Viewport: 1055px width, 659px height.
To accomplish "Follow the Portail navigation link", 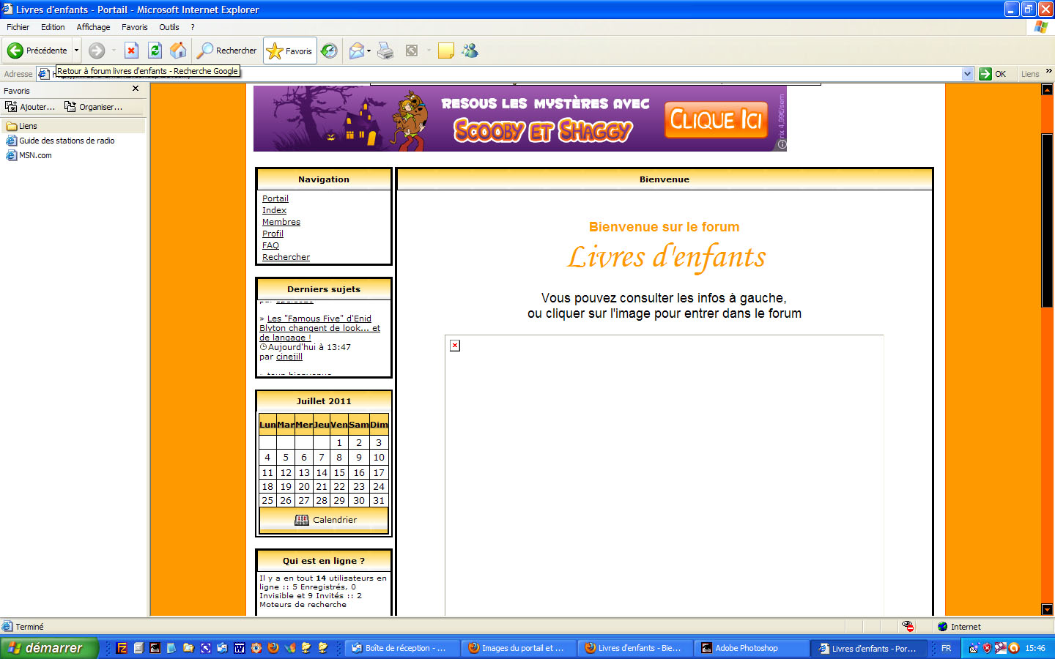I will point(275,198).
